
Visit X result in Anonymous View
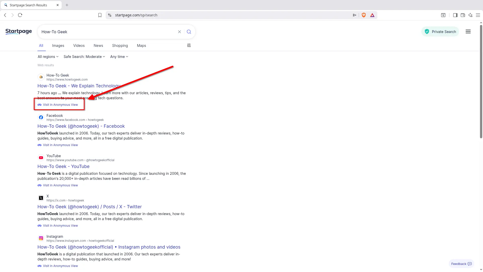click(58, 226)
